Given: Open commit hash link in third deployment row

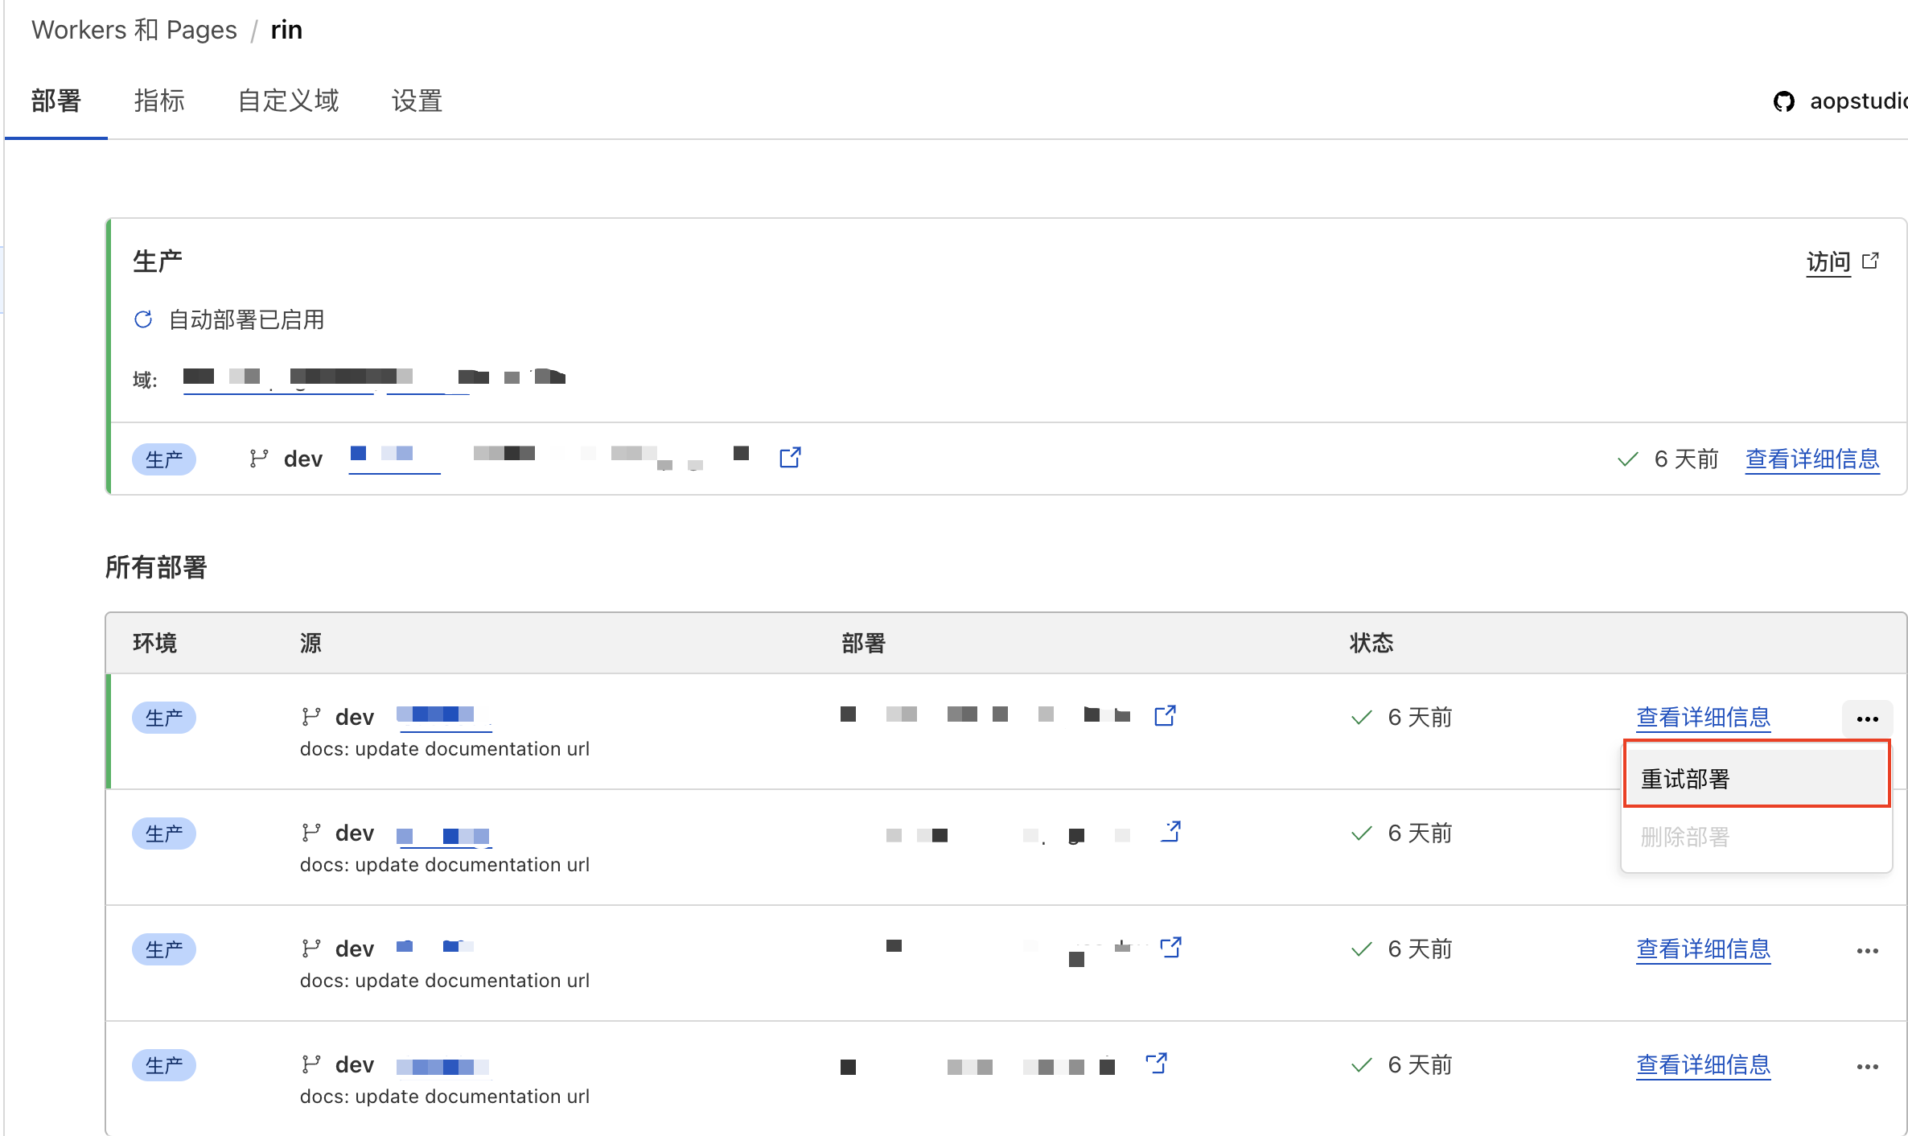Looking at the screenshot, I should [x=436, y=948].
